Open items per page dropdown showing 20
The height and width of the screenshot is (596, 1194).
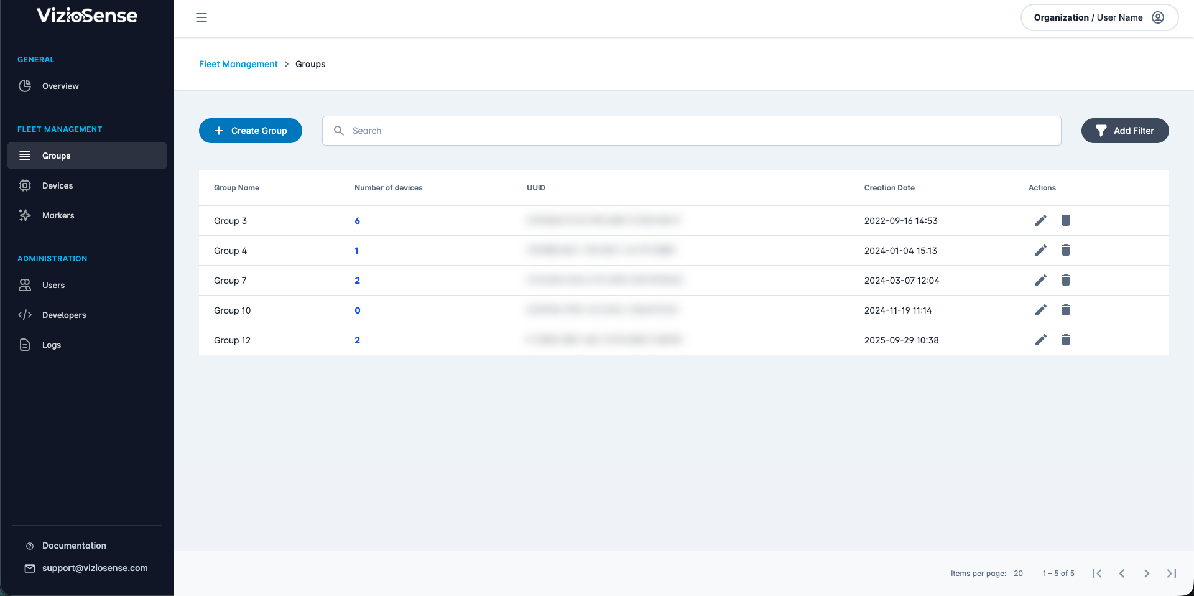pos(1018,574)
